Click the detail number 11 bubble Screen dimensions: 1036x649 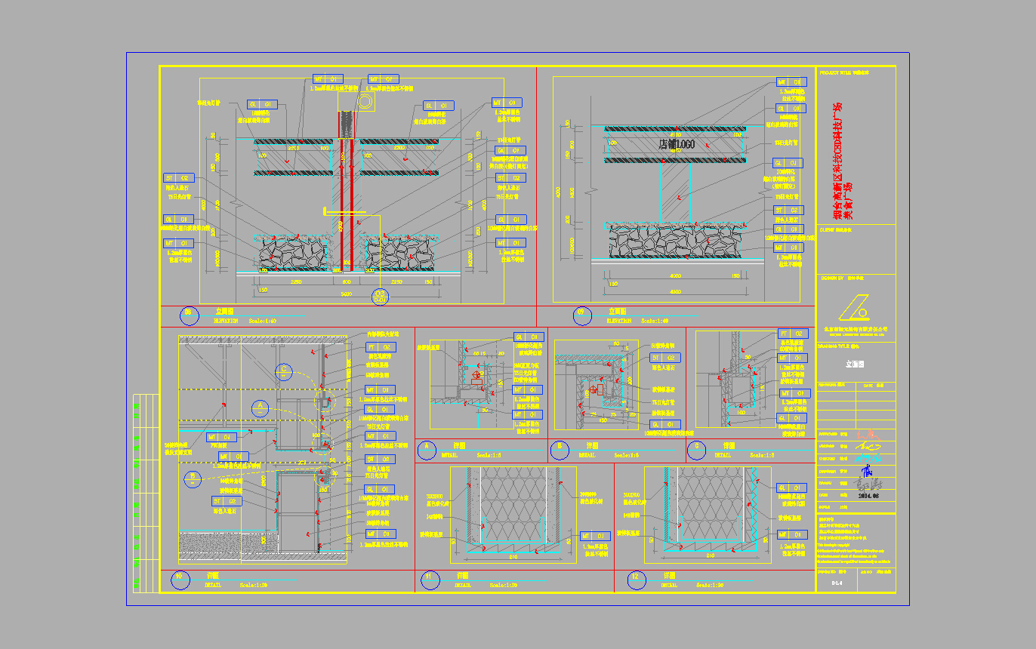(x=430, y=580)
